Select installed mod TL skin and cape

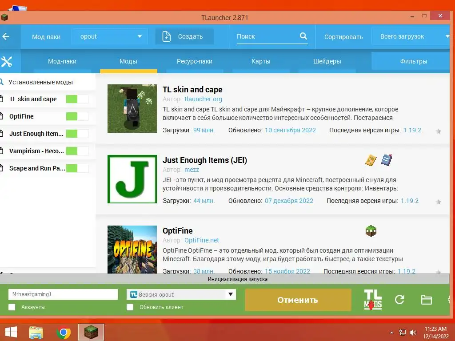click(33, 99)
